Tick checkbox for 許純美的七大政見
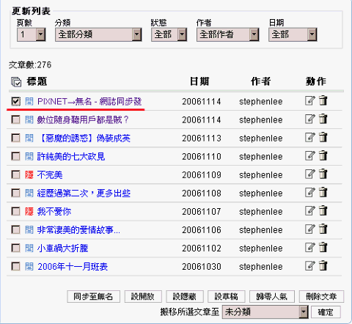The height and width of the screenshot is (324, 352). pos(15,156)
